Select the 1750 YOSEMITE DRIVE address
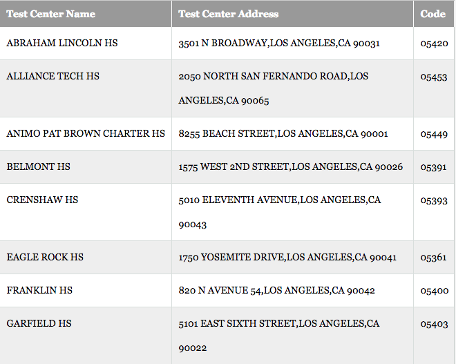The image size is (456, 364). click(x=287, y=258)
